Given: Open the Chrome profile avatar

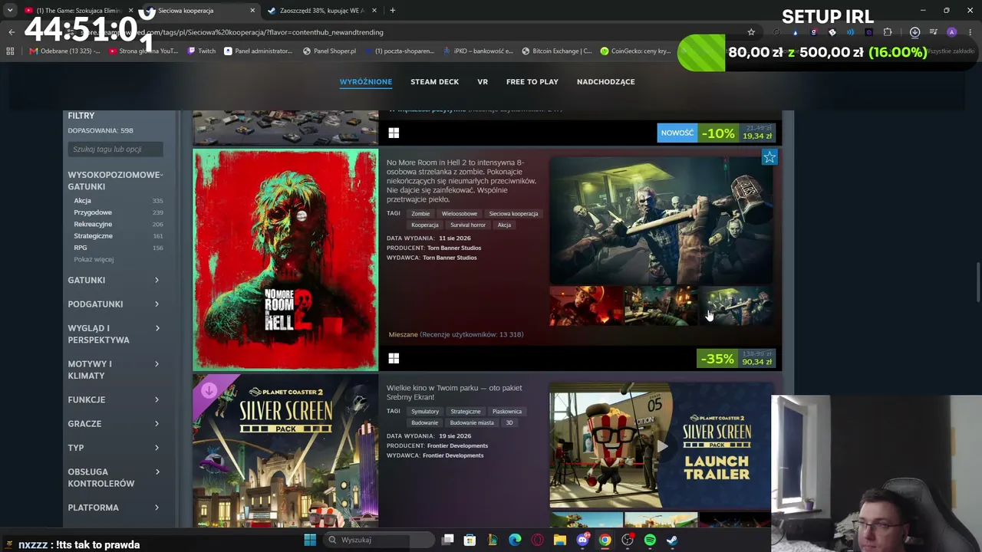Looking at the screenshot, I should tap(951, 32).
